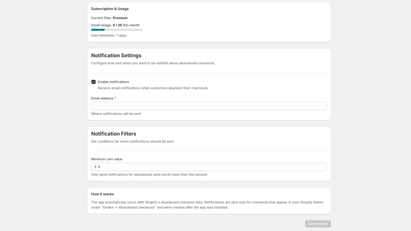Click the Enable notifications label text
The height and width of the screenshot is (231, 411).
coord(113,82)
